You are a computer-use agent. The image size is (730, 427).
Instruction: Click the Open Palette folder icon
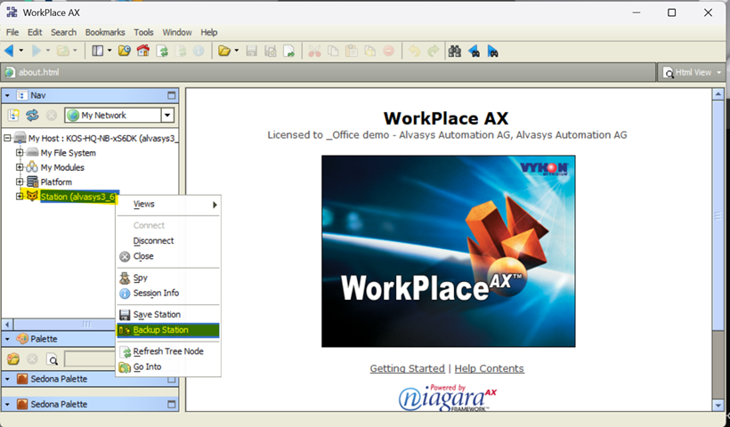tap(13, 359)
